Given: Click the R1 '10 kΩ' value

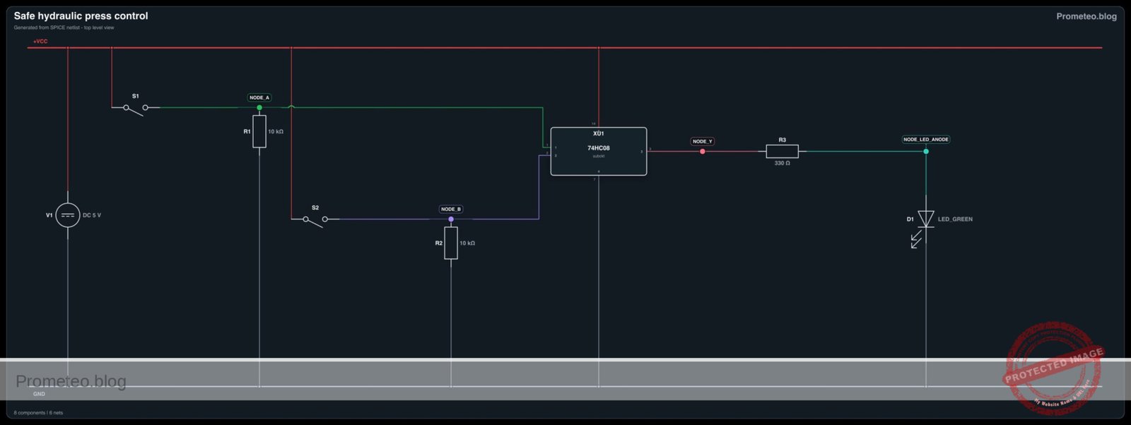Looking at the screenshot, I should 276,131.
